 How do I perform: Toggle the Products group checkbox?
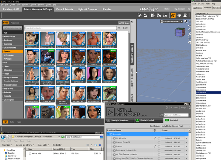(111, 134)
